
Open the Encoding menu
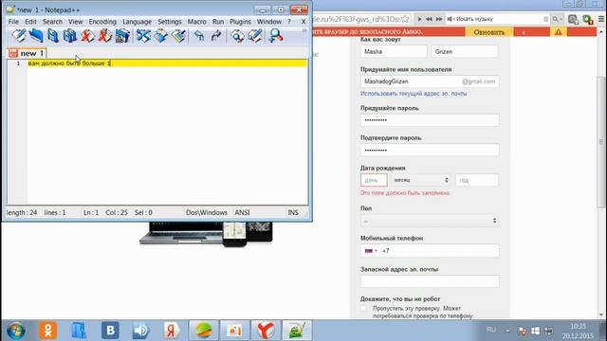(x=102, y=22)
